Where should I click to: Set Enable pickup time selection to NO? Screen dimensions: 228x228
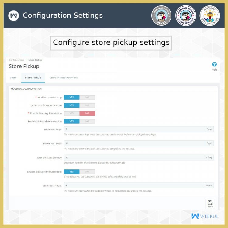pos(87,172)
